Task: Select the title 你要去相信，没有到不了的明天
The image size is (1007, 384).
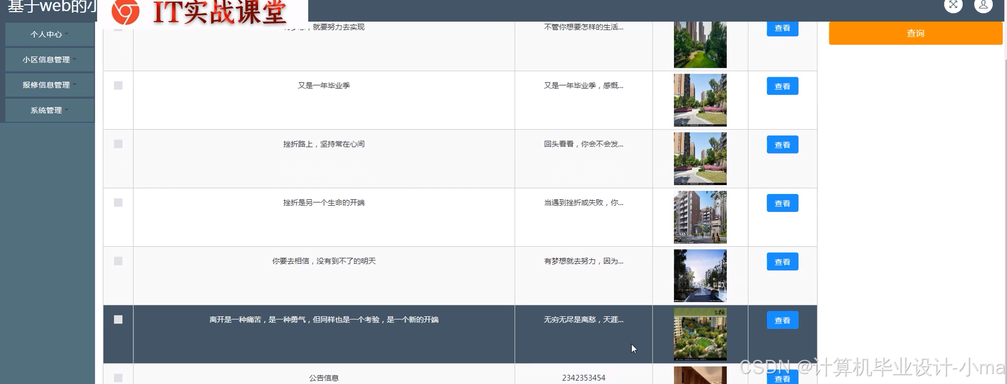Action: tap(324, 261)
